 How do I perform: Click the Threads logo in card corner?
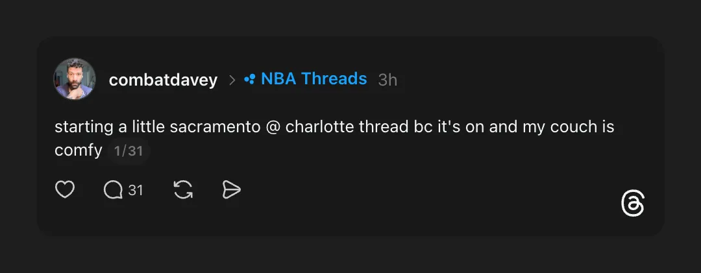(x=633, y=204)
